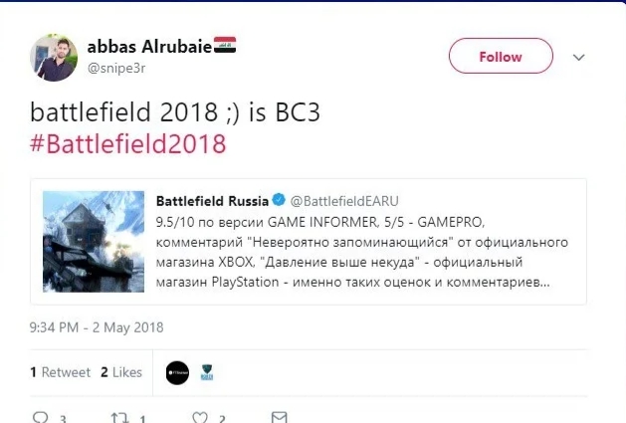Expand the tweet options chevron menu
This screenshot has height=423, width=626.
[580, 58]
